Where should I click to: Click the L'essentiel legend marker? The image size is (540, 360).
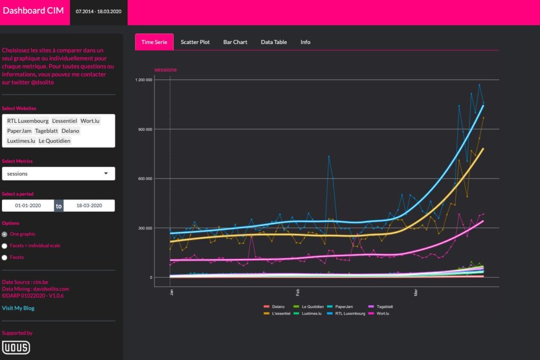pyautogui.click(x=266, y=313)
